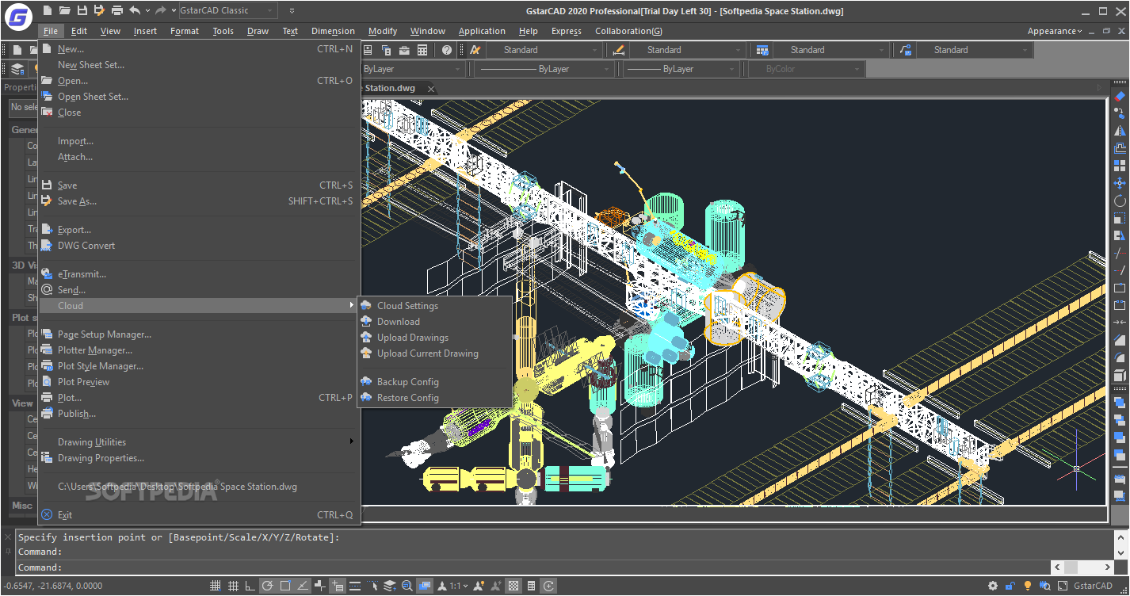
Task: Select the Mirror tool in the modify toolbar
Action: [1120, 131]
